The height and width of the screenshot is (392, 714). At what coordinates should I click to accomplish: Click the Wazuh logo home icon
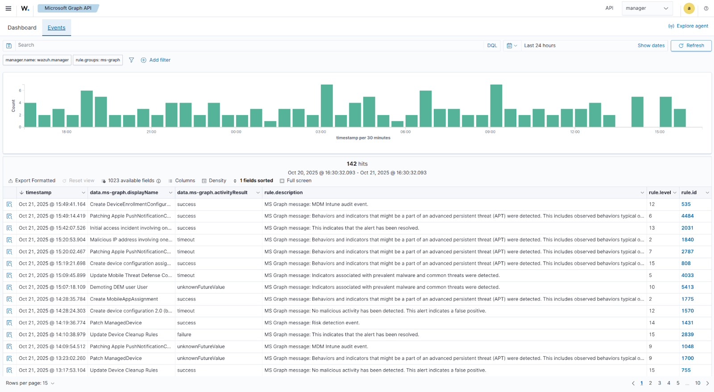[25, 8]
